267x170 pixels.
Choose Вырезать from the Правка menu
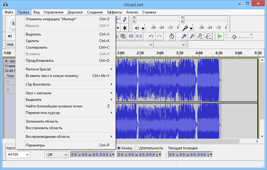click(x=70, y=34)
